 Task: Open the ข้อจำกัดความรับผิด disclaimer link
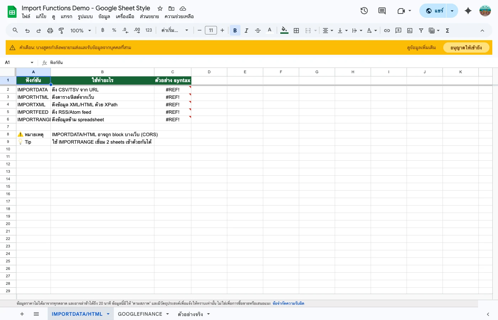coord(288,303)
